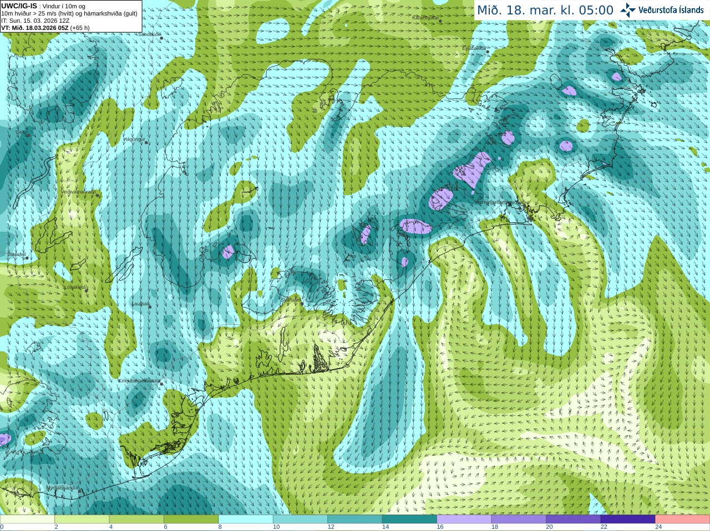Select the pink legend swatch above 24 m/s
This screenshot has height=531, width=710.
(x=683, y=519)
